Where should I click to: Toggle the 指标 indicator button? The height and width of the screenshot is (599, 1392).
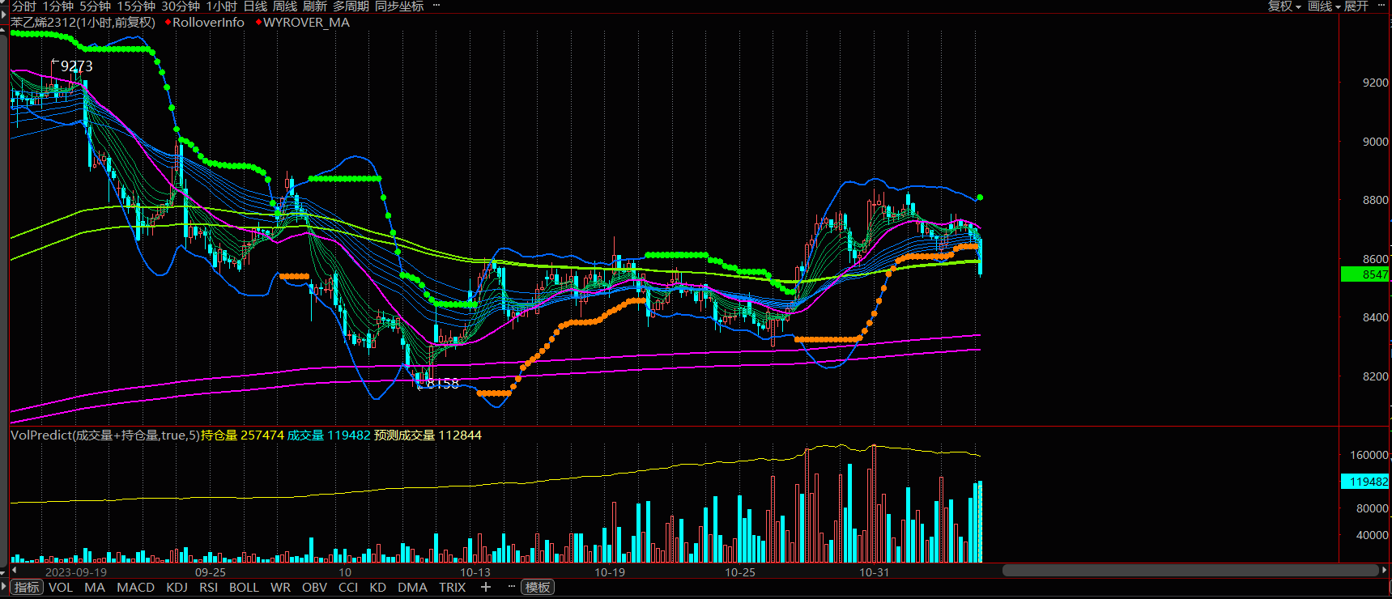(x=27, y=588)
